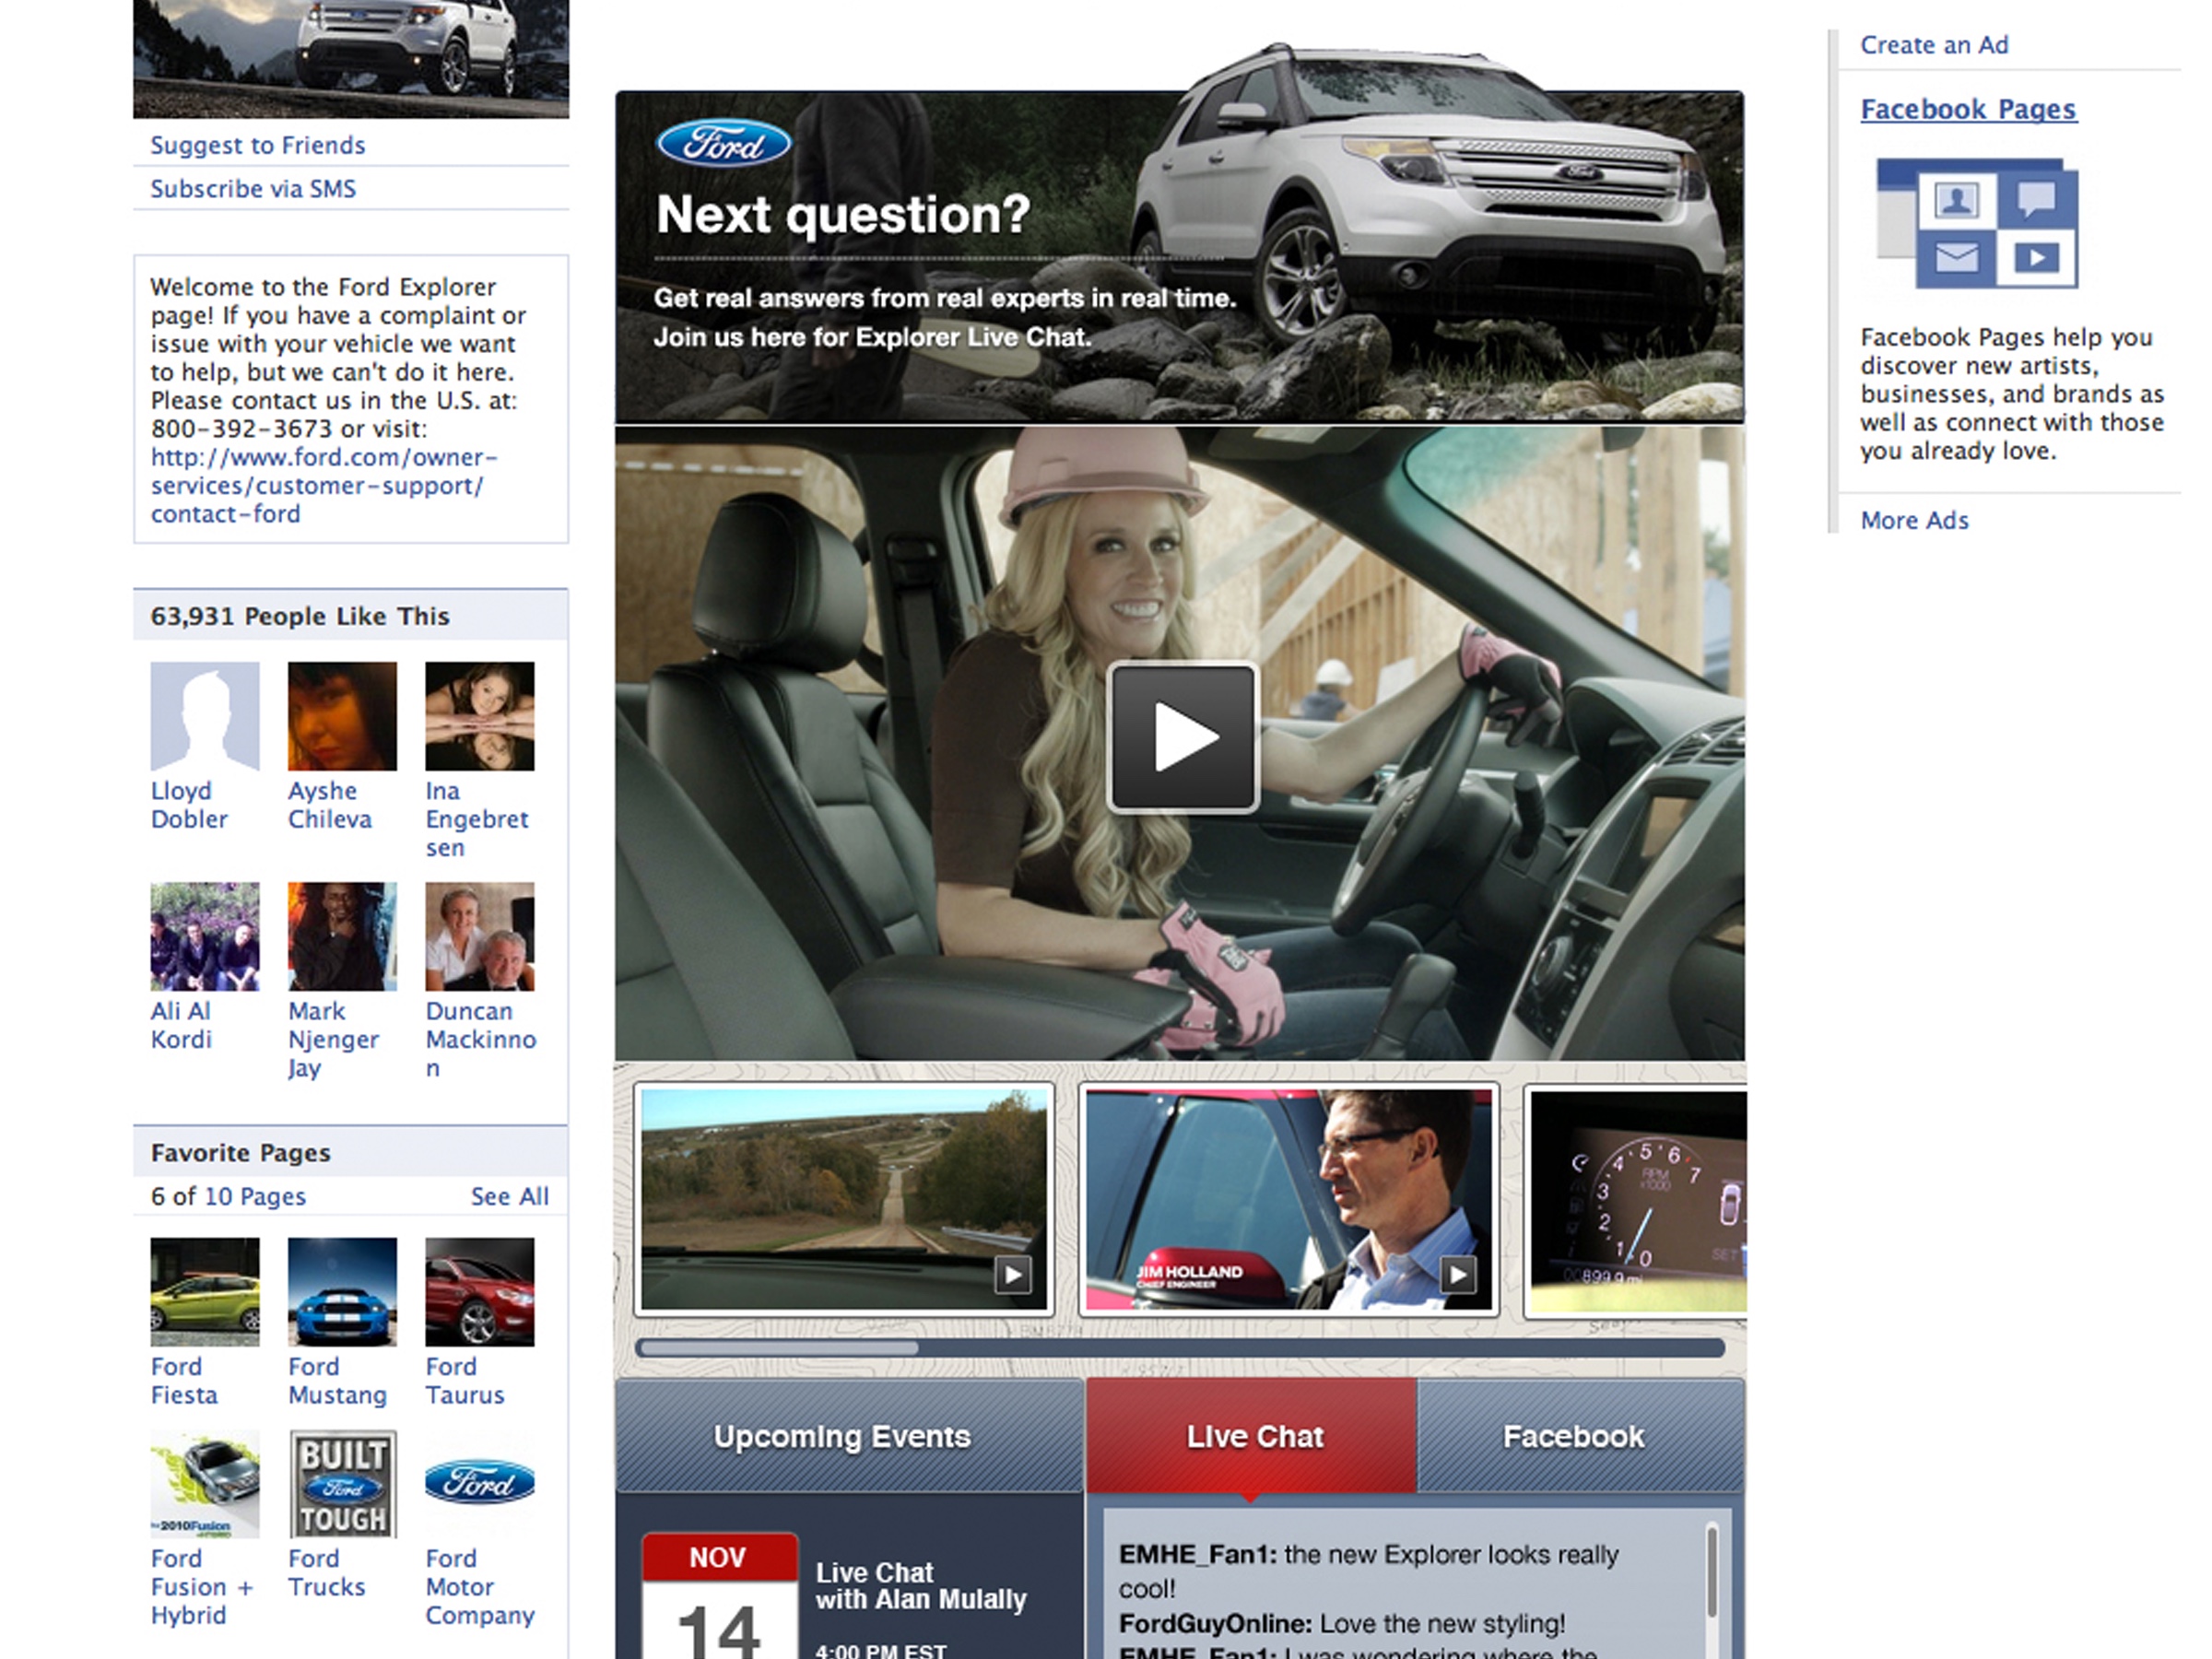Click the Ali Al Kordi name link
The height and width of the screenshot is (1659, 2212).
pos(181,1025)
